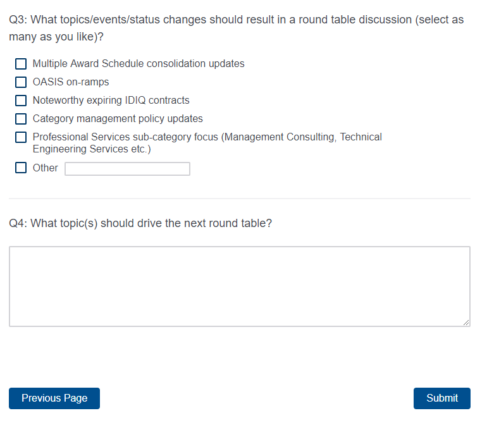Click the divider line between Q3 and Q4
The image size is (487, 425).
click(239, 199)
